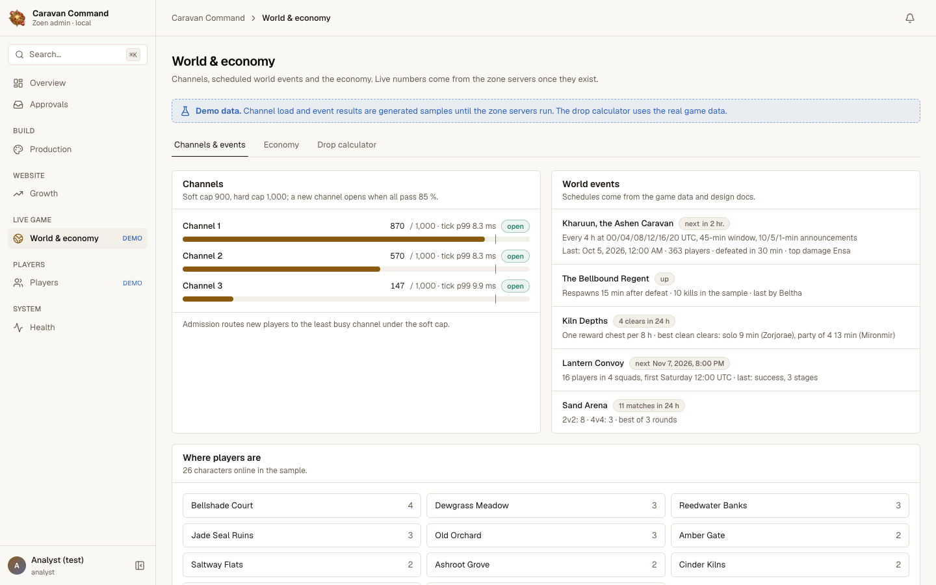Click the '11 matches in 24 h' badge
The width and height of the screenshot is (936, 585).
[x=649, y=406]
